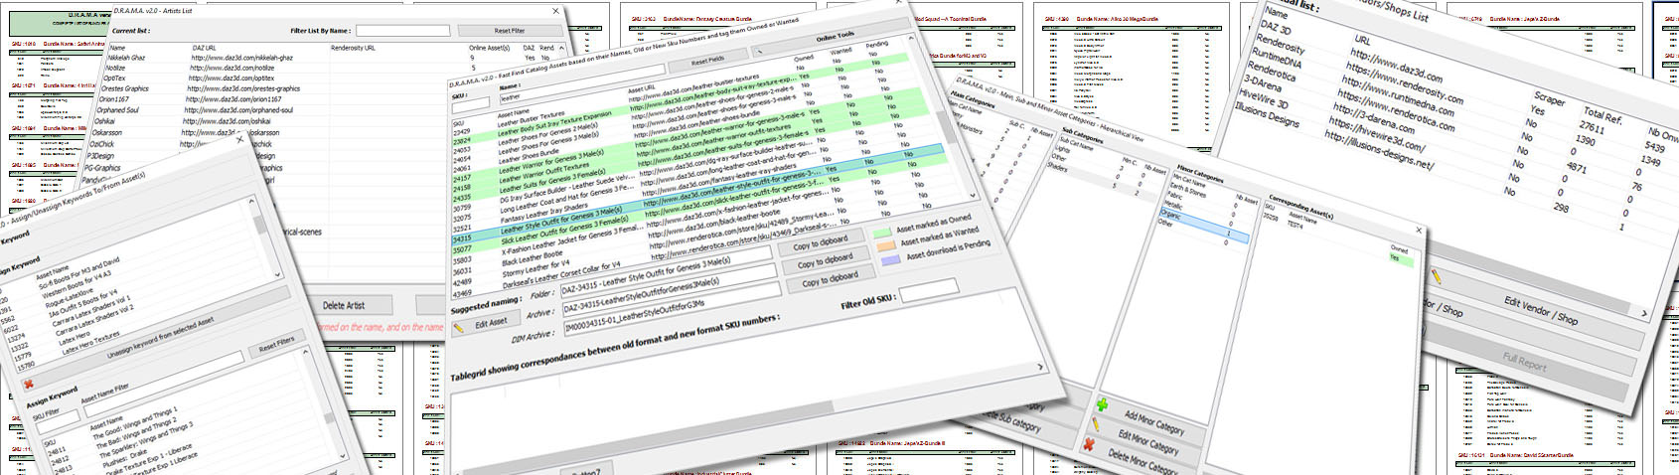This screenshot has height=475, width=1679.
Task: Close the Artists List window
Action: 555,11
